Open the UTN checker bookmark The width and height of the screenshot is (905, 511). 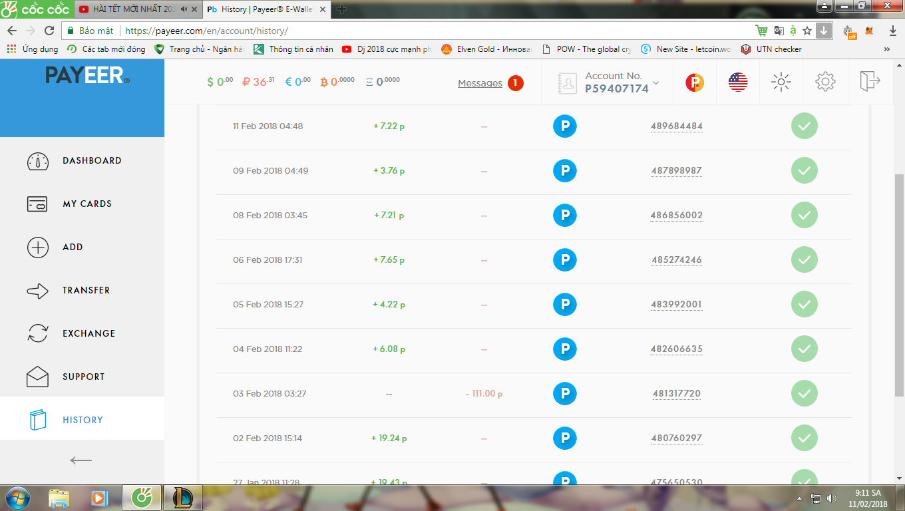click(771, 49)
